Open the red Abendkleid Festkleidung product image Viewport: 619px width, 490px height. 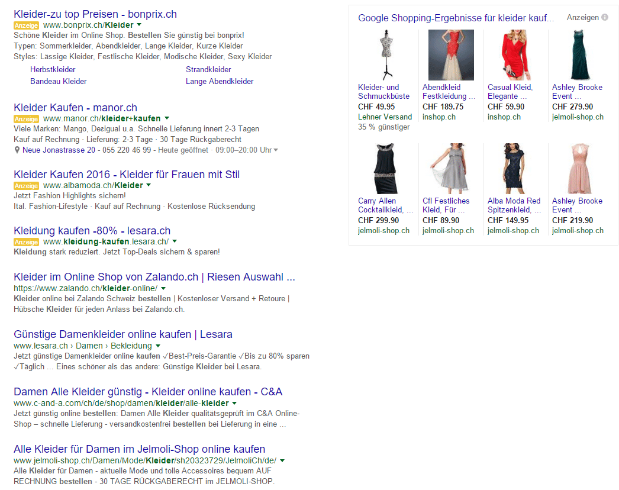pyautogui.click(x=451, y=55)
